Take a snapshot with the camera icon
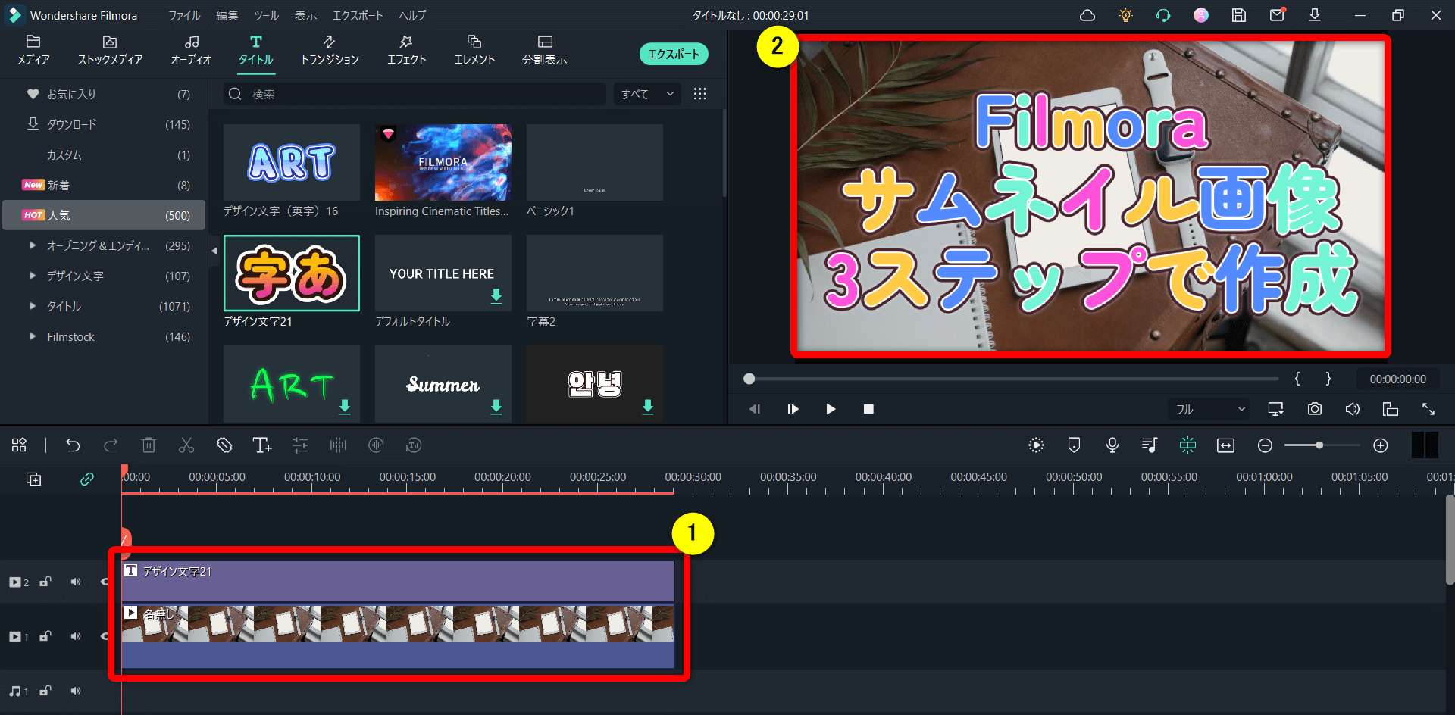Viewport: 1455px width, 715px height. pos(1315,409)
